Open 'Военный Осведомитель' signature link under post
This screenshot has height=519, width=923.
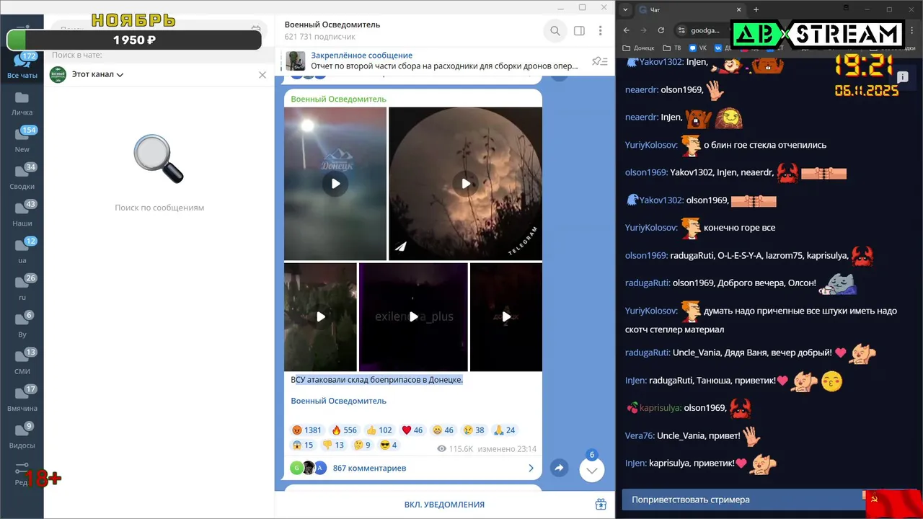tap(338, 401)
